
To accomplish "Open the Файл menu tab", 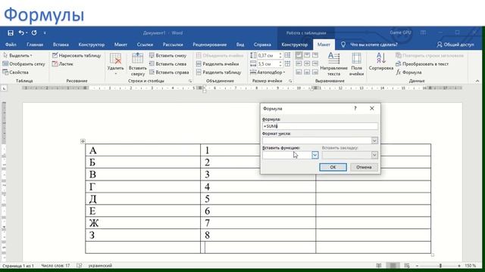I will coord(11,45).
